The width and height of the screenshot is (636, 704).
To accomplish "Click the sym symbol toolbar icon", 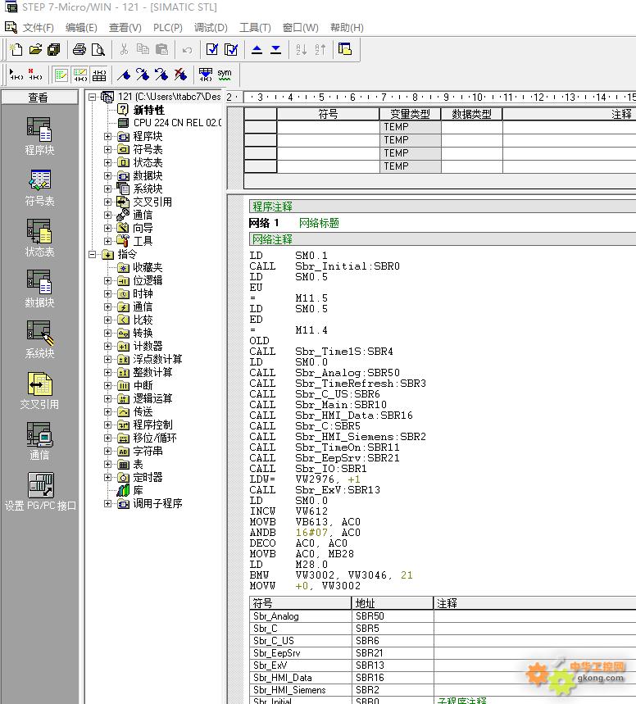I will [x=225, y=75].
